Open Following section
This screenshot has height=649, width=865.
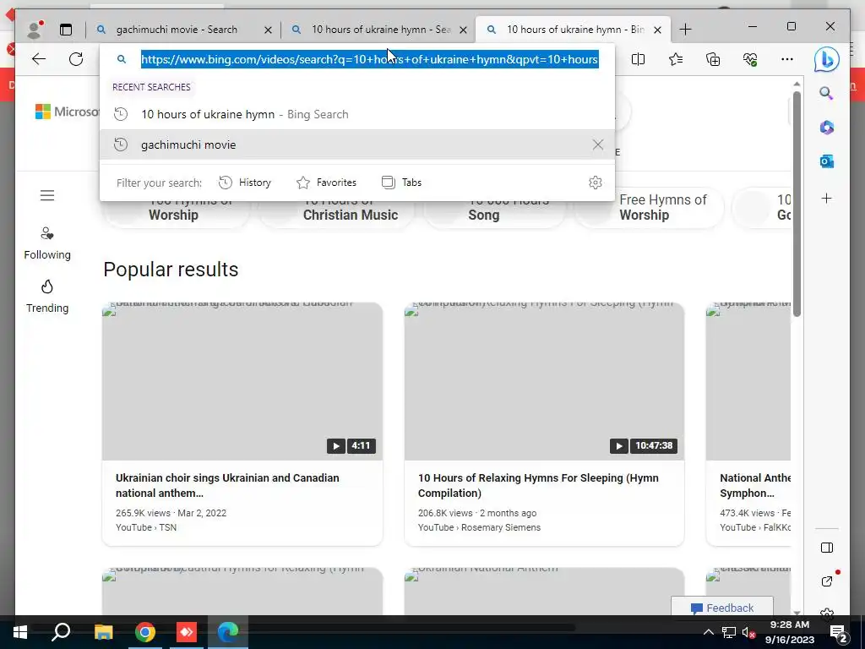[x=47, y=243]
